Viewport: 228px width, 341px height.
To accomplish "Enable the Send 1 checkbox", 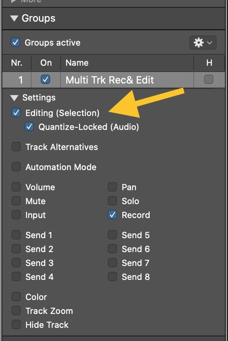I will (x=16, y=235).
